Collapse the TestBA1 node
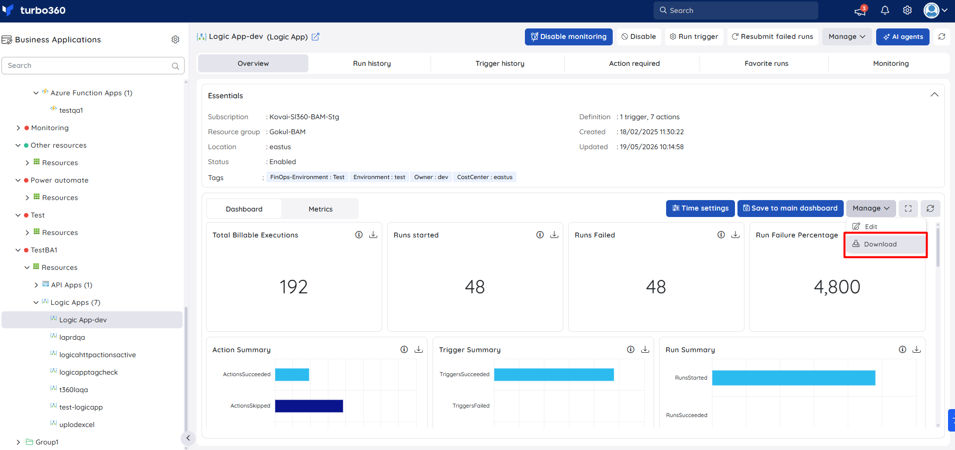The image size is (955, 450). click(x=18, y=250)
